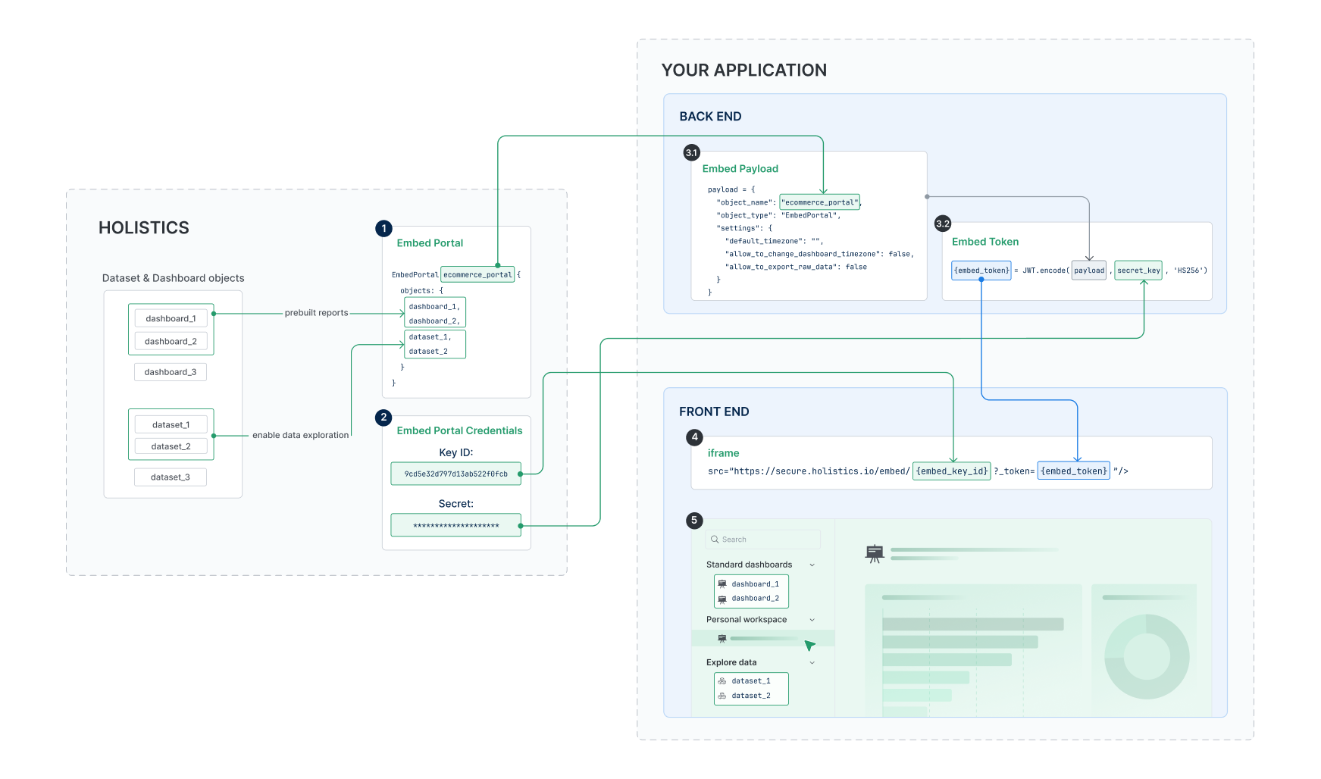Click the dataset_3 box in Holistics objects
The height and width of the screenshot is (779, 1321).
tap(171, 477)
